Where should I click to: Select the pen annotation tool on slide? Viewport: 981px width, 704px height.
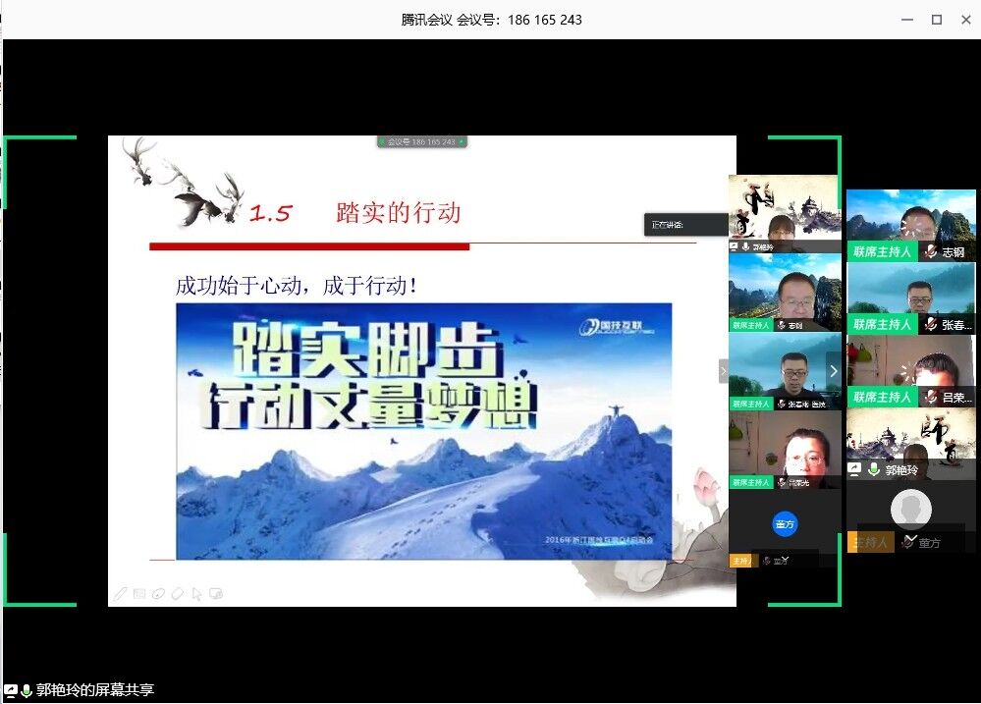[x=120, y=593]
